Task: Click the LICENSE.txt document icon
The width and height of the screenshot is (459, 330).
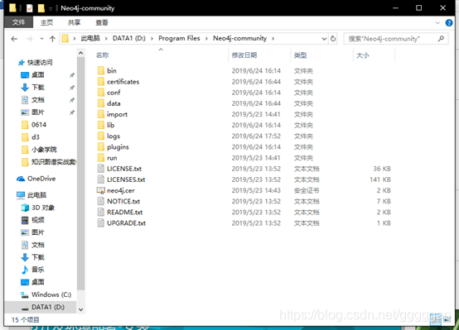Action: (x=101, y=169)
